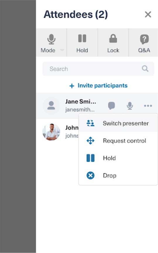Click Jane Smith's default avatar icon
Viewport: 158px width, 253px height.
point(51,106)
